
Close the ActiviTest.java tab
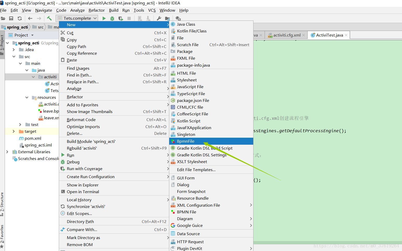[346, 35]
